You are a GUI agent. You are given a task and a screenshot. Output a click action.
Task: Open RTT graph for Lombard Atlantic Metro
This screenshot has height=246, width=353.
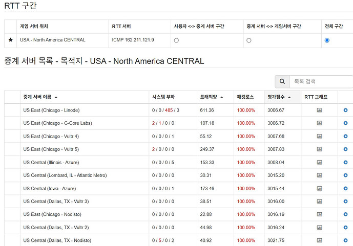tap(320, 175)
